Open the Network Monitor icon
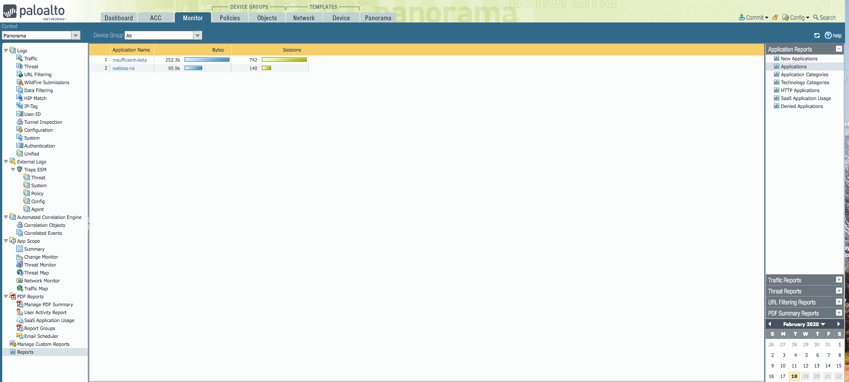This screenshot has width=849, height=382. point(19,280)
